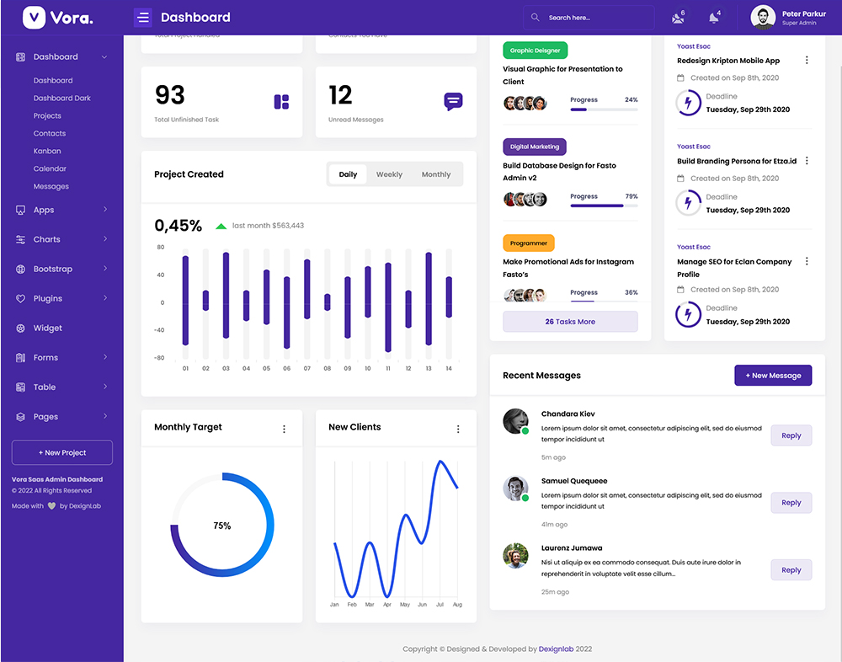Screen dimensions: 842x662
Task: Open Monthly Target three-dot menu
Action: point(284,429)
